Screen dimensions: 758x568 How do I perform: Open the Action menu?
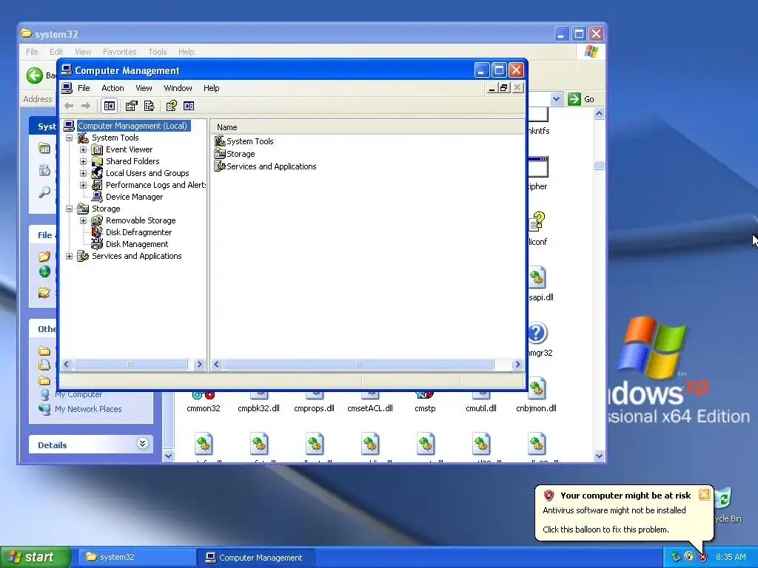[113, 88]
